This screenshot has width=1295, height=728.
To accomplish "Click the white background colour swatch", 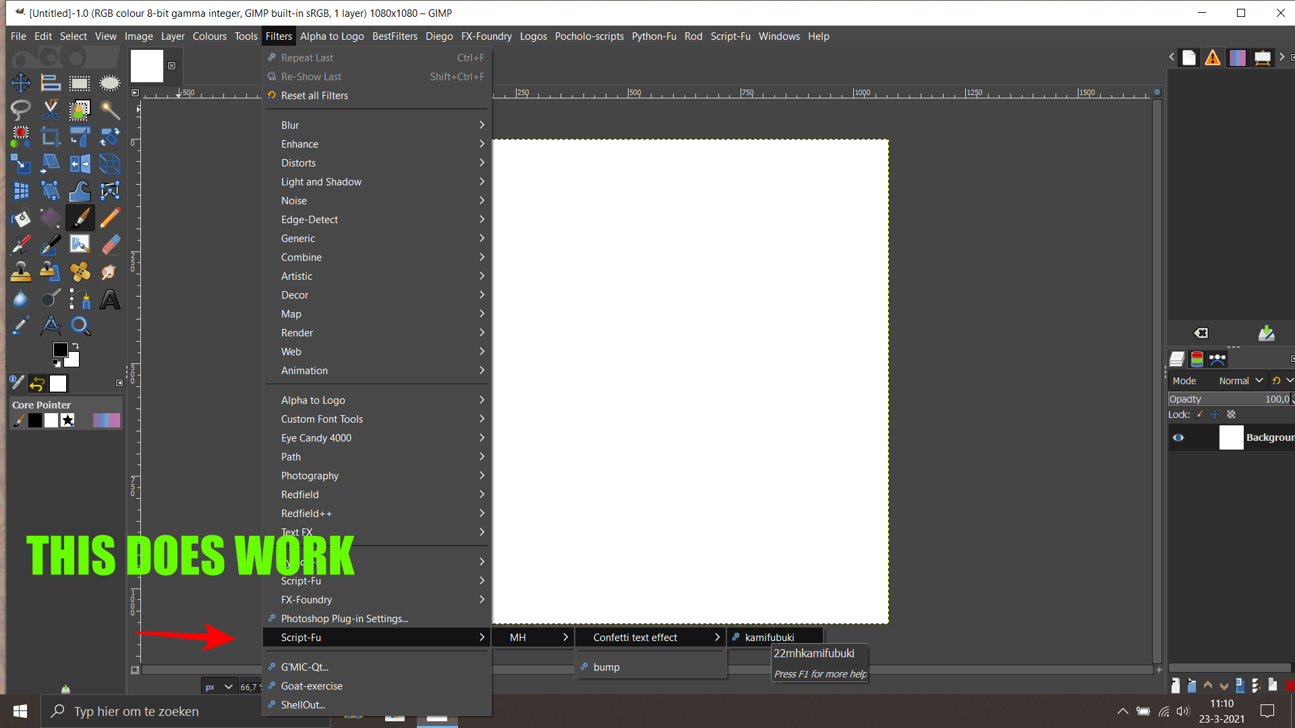I will click(x=73, y=360).
